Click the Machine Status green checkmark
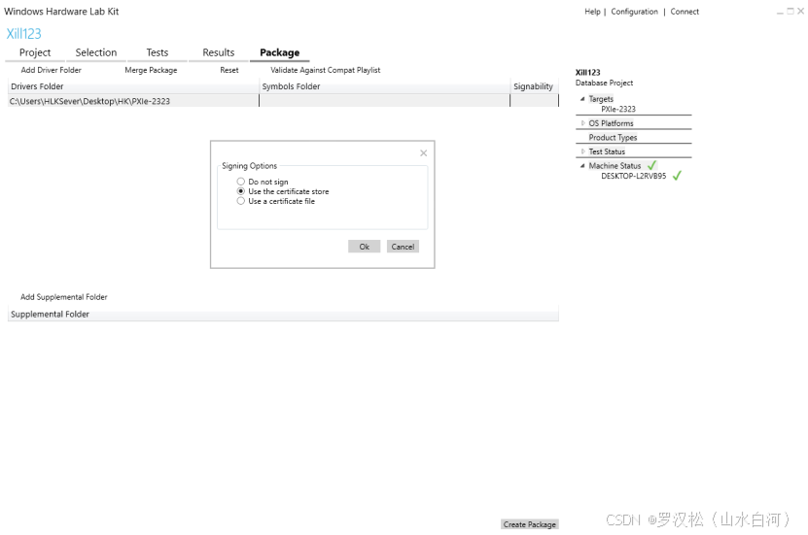The image size is (808, 535). pos(651,165)
